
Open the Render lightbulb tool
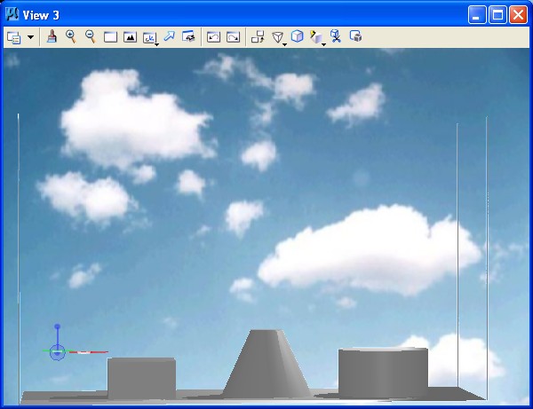click(316, 37)
